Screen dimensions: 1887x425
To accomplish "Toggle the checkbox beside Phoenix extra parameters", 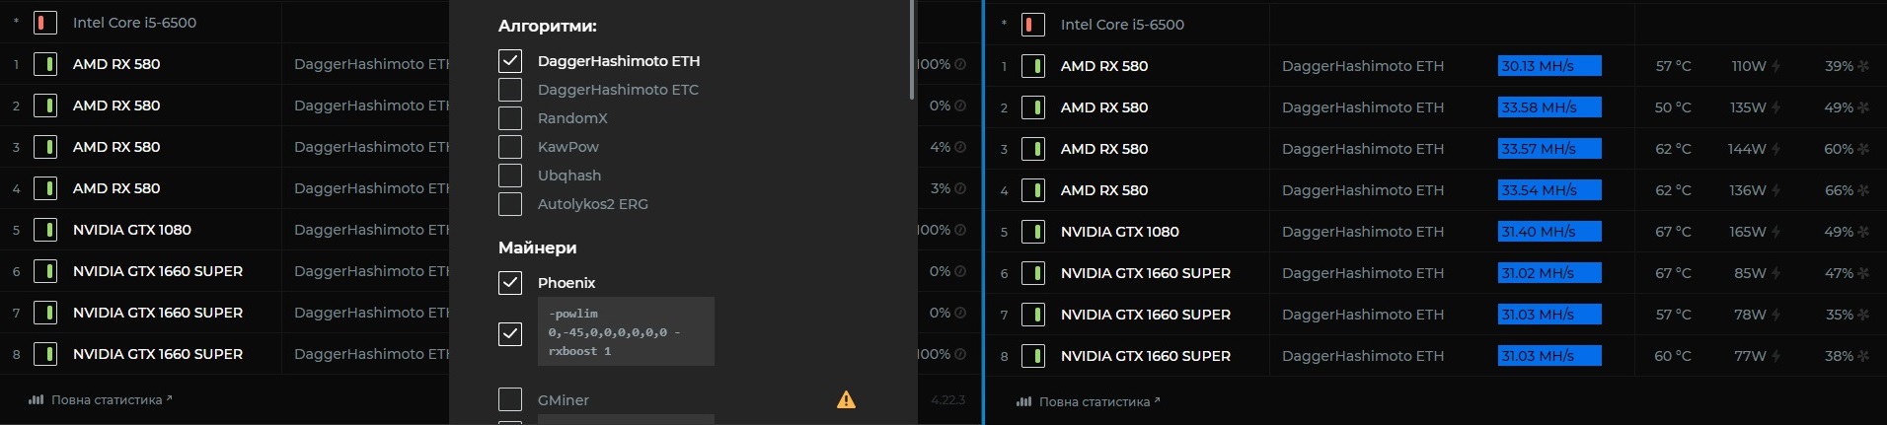I will tap(510, 333).
